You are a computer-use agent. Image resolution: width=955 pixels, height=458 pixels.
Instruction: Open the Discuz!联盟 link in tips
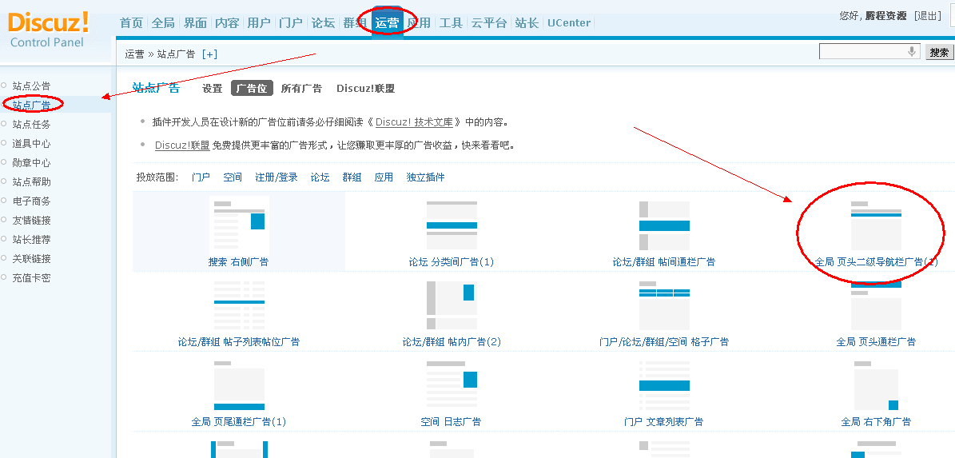coord(182,145)
